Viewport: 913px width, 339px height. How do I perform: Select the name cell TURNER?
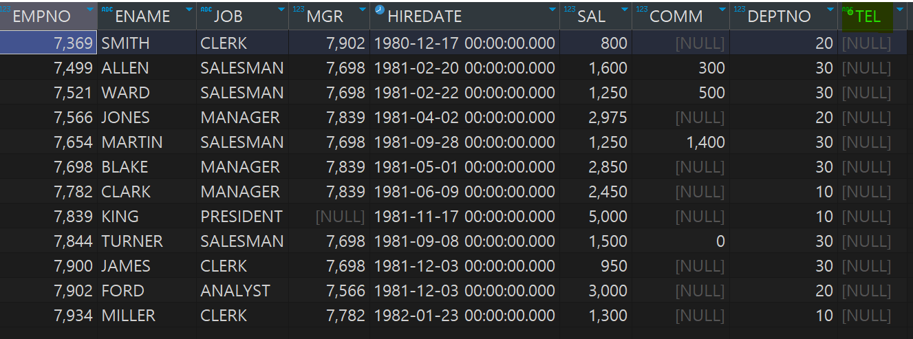pos(147,241)
